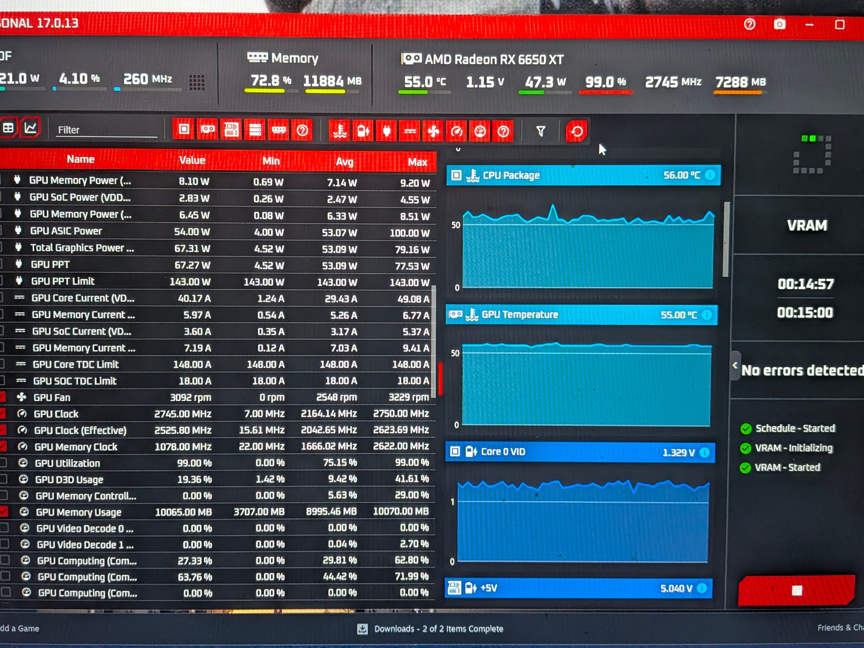Toggle the voltage sensor type icon
The height and width of the screenshot is (648, 864).
tap(363, 131)
